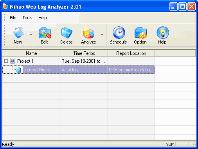
Task: Open the Option folder-gear icon
Action: pyautogui.click(x=140, y=33)
